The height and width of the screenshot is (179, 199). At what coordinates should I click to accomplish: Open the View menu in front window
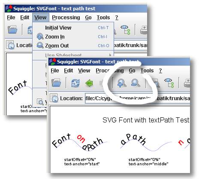pyautogui.click(x=84, y=71)
